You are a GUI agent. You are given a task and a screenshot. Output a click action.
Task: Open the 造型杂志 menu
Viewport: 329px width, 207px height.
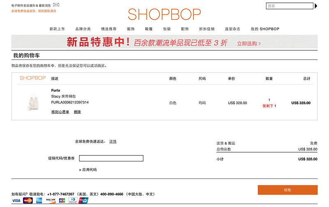pyautogui.click(x=232, y=29)
